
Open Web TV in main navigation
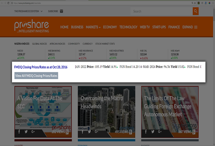(145, 27)
